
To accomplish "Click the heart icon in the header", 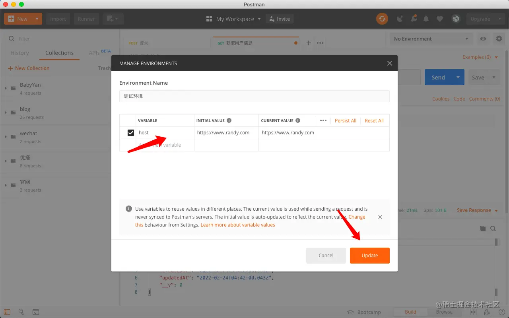I will (x=440, y=19).
